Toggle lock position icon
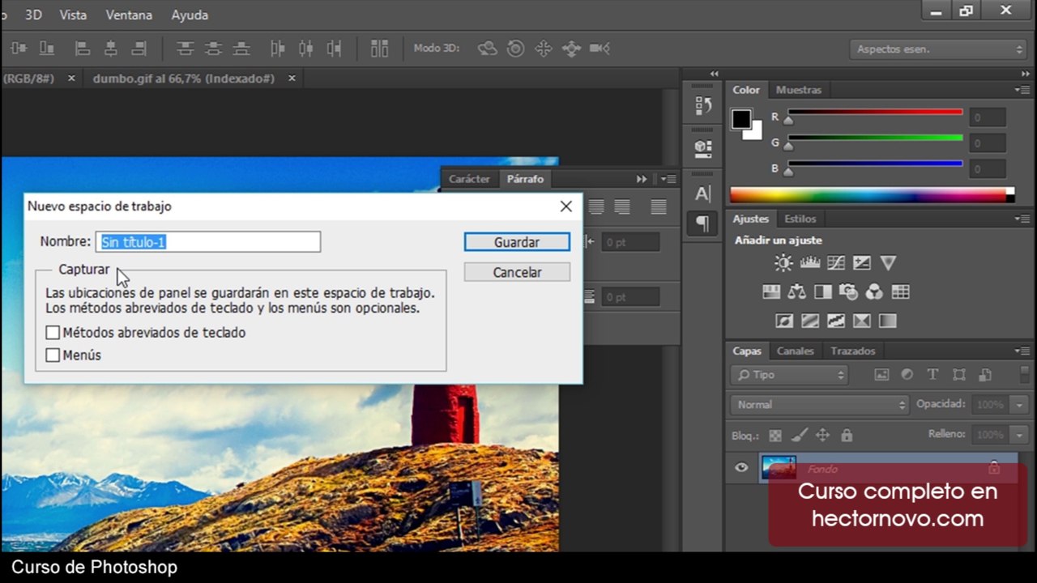Image resolution: width=1037 pixels, height=583 pixels. (822, 435)
